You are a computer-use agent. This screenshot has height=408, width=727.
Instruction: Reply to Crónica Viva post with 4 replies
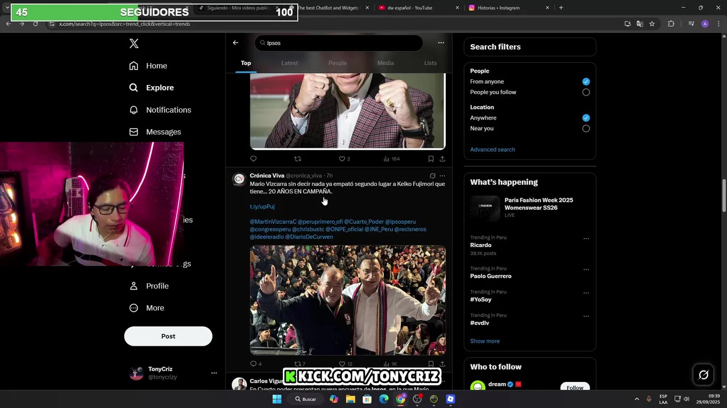click(256, 364)
